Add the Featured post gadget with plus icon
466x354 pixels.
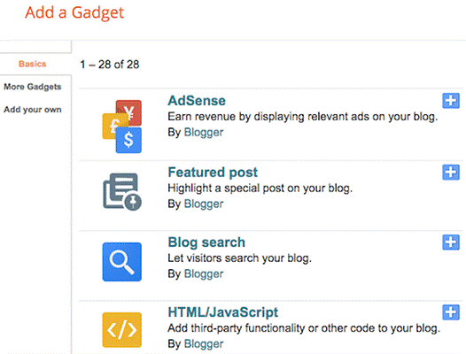(x=451, y=173)
